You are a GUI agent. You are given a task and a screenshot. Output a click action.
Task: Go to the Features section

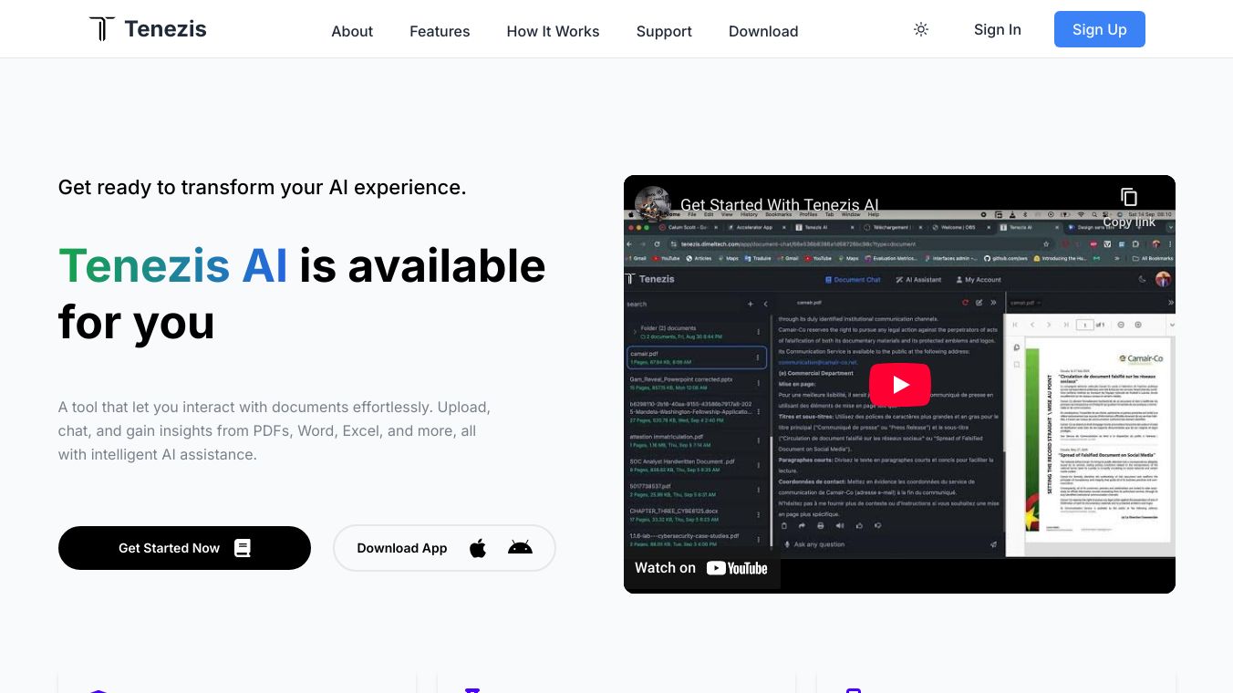(440, 31)
